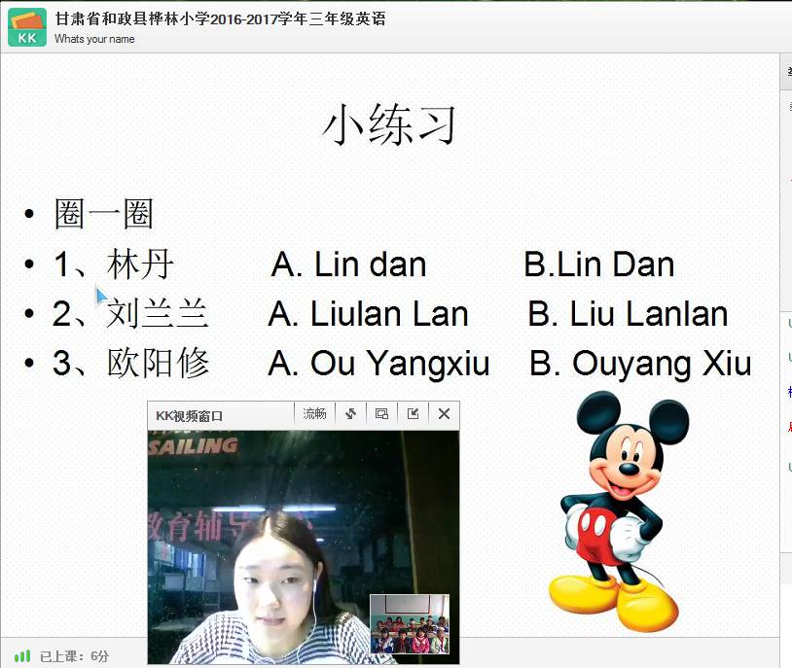This screenshot has height=668, width=792.
Task: Close the KK视频窗口 video window
Action: [444, 414]
